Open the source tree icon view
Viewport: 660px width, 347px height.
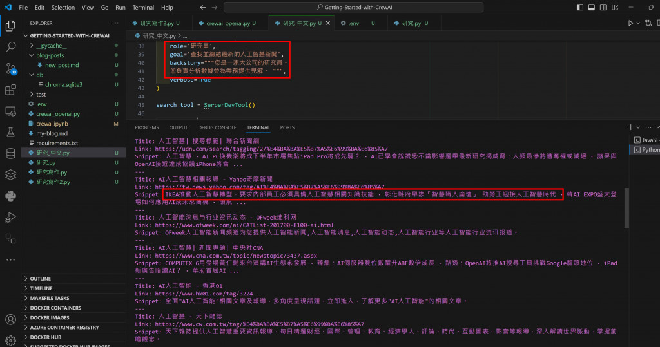[10, 239]
